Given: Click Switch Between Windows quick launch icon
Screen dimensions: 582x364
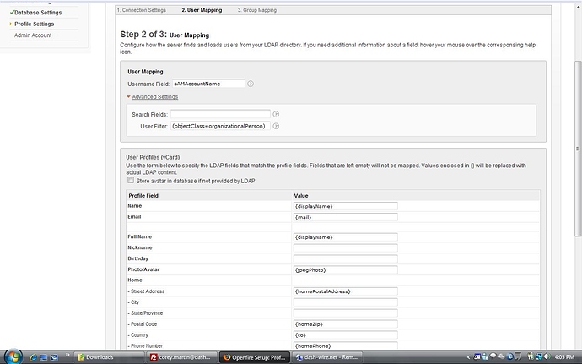Looking at the screenshot, I should click(54, 357).
